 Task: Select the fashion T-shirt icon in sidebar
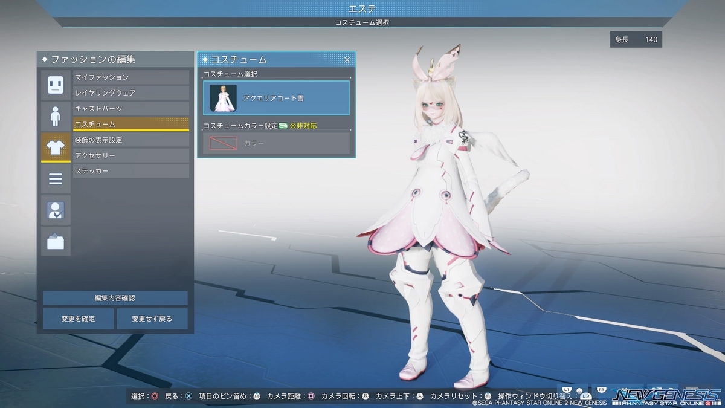56,147
